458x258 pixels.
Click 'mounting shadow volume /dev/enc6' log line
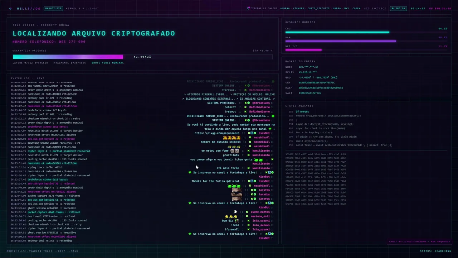click(54, 143)
